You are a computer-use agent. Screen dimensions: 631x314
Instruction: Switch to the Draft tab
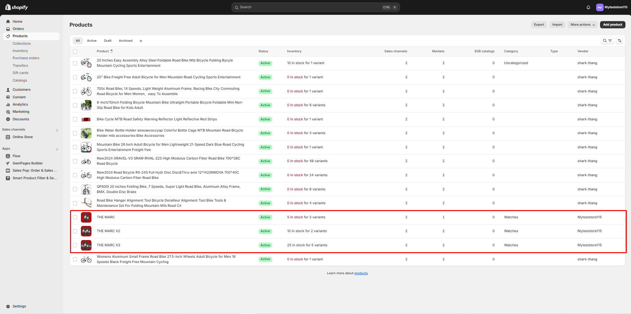[108, 41]
